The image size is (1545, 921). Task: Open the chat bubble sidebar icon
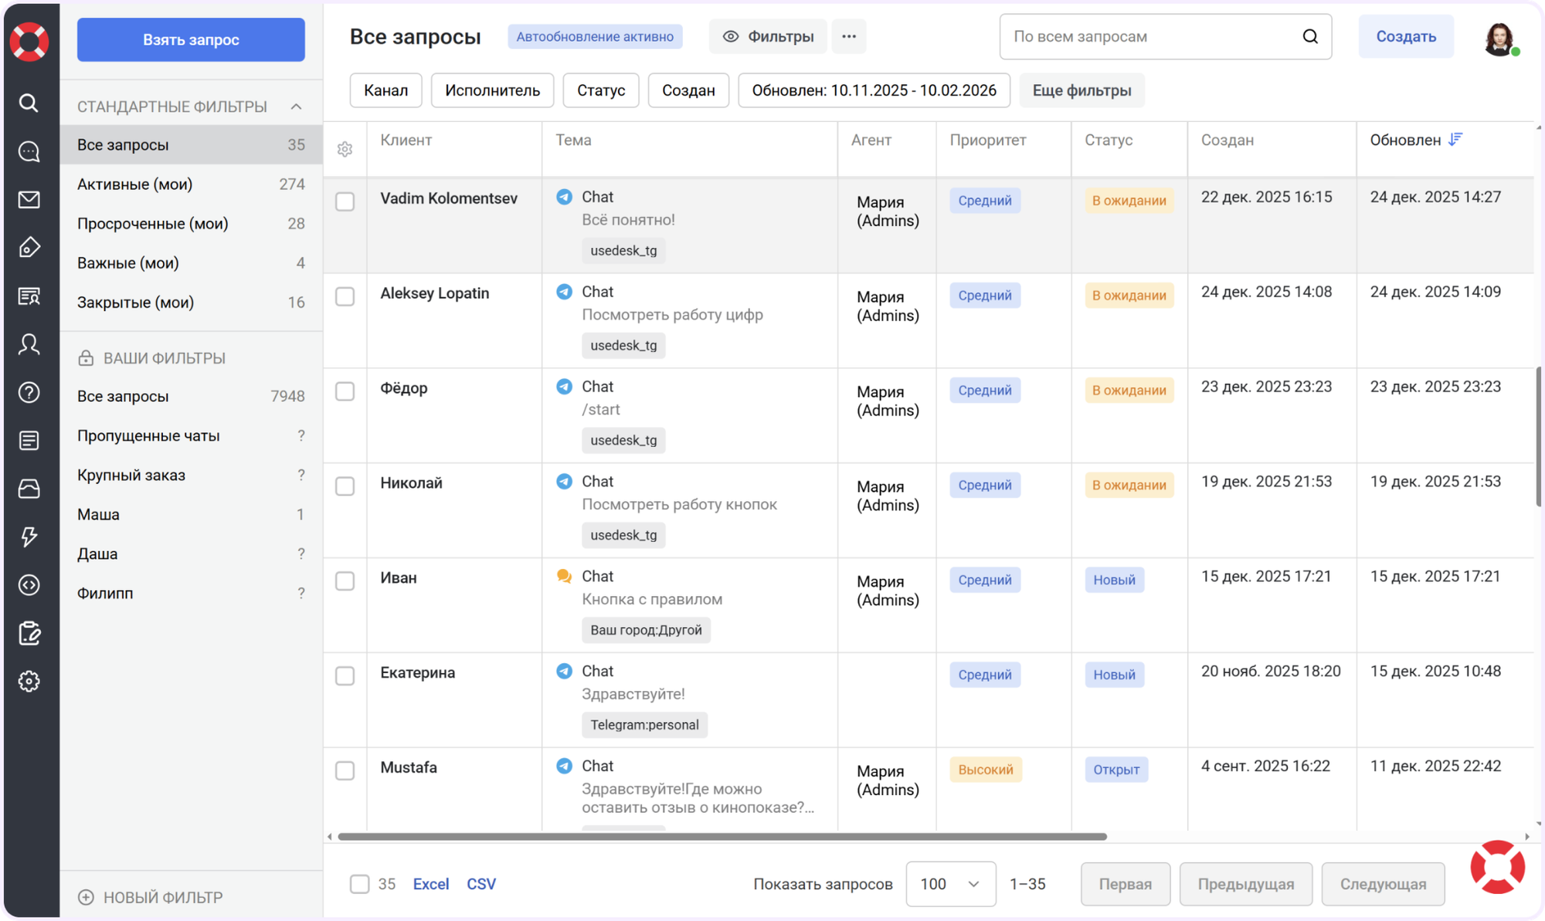(29, 151)
